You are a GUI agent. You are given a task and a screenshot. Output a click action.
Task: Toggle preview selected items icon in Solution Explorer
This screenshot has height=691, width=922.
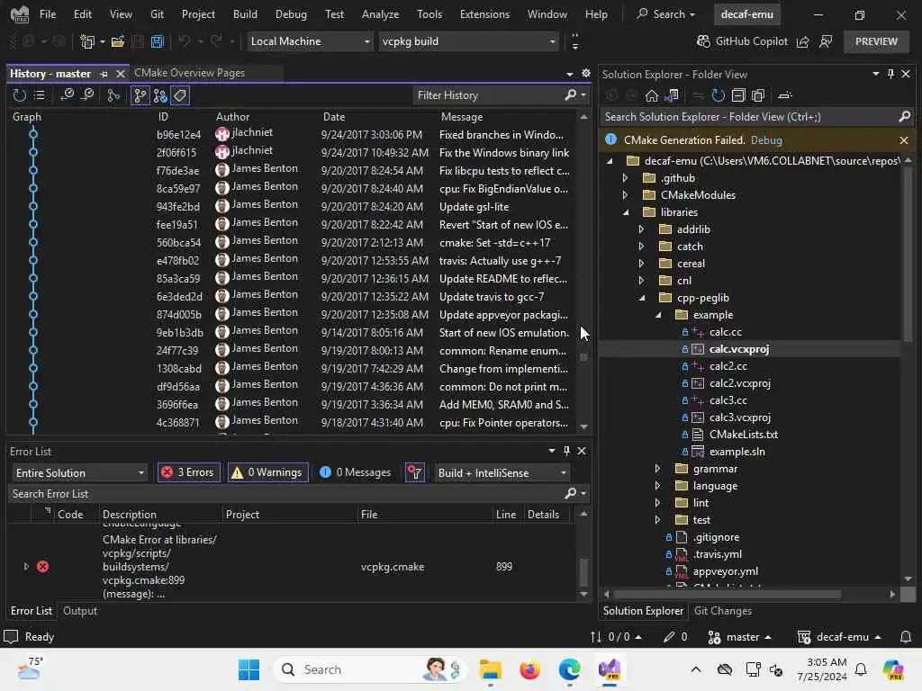click(x=785, y=95)
